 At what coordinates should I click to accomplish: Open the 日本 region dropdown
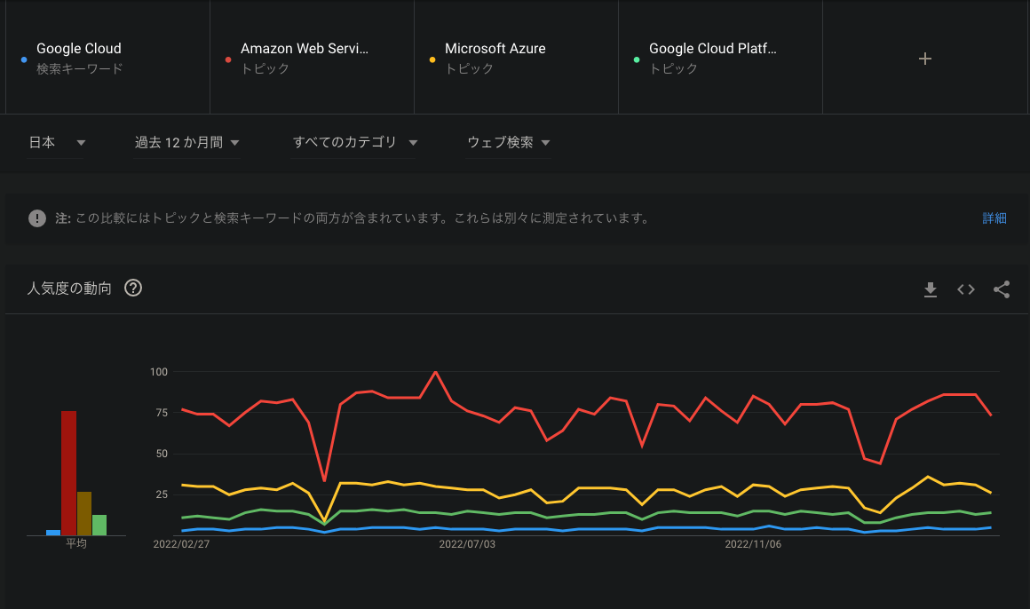pyautogui.click(x=57, y=143)
